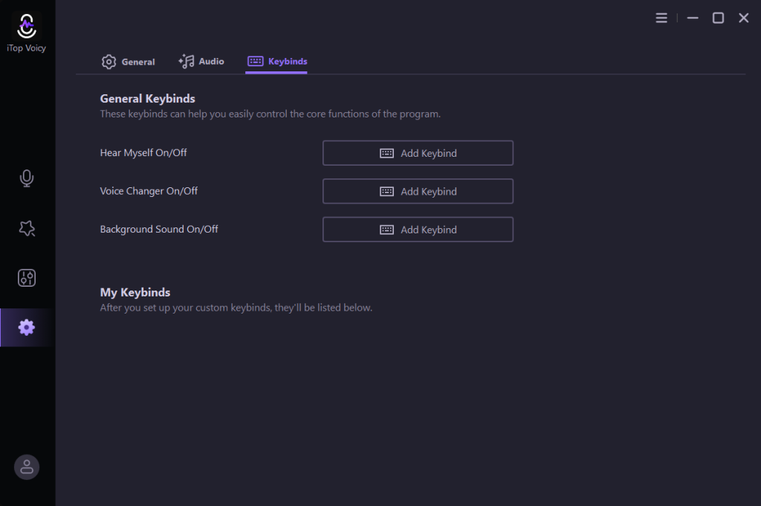Open the mixer sliders section in sidebar
Screen dimensions: 761x506
coord(27,278)
